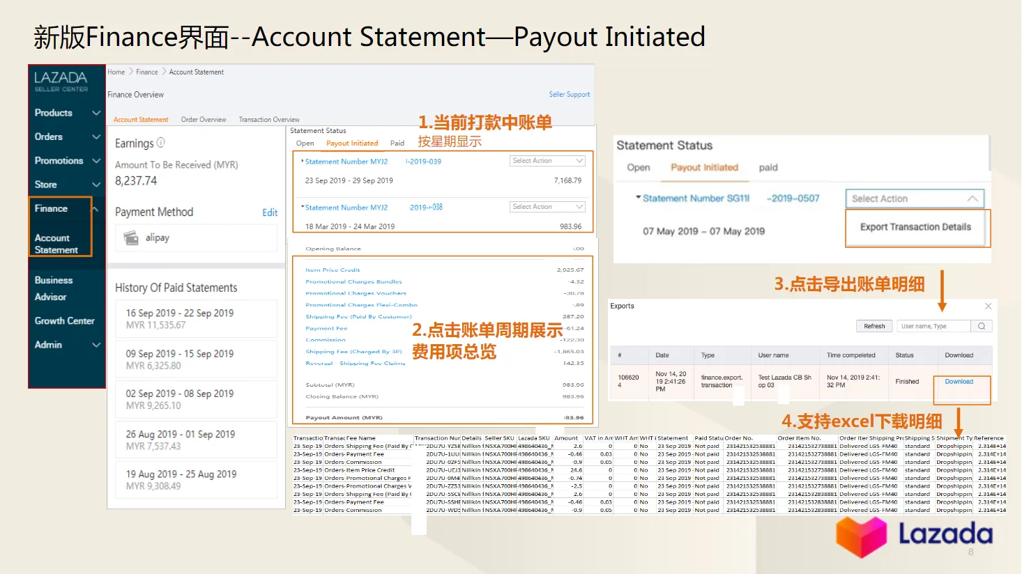This screenshot has height=574, width=1022.
Task: Expand the Admin sidebar menu
Action: pyautogui.click(x=96, y=345)
